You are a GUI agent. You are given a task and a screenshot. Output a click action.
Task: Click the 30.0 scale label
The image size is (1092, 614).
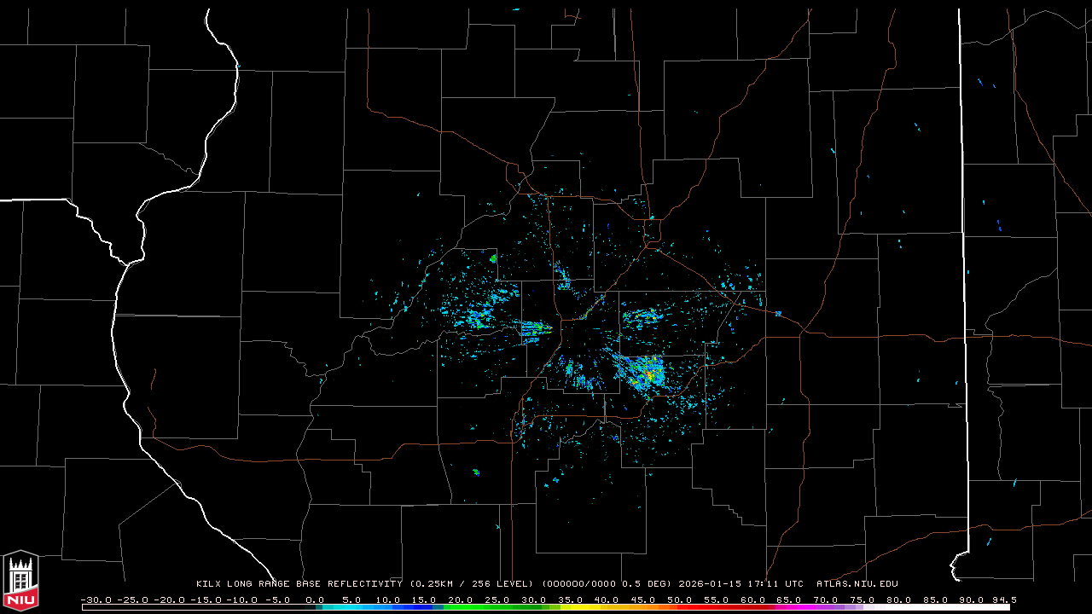pos(533,600)
